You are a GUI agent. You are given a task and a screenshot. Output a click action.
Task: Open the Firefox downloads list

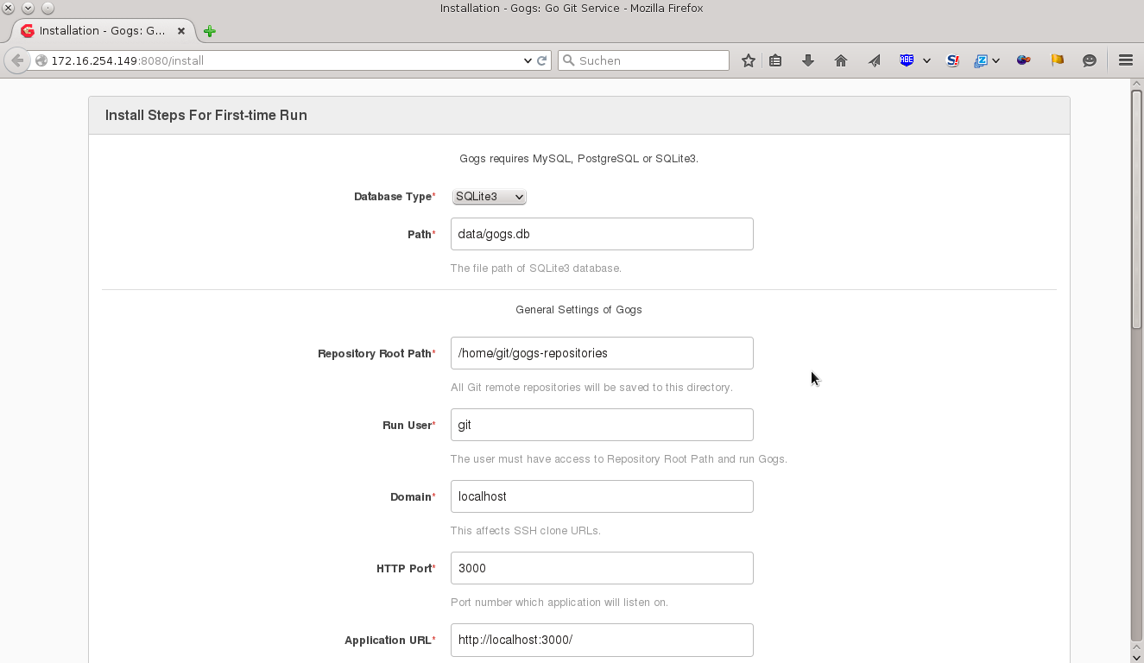pos(807,60)
